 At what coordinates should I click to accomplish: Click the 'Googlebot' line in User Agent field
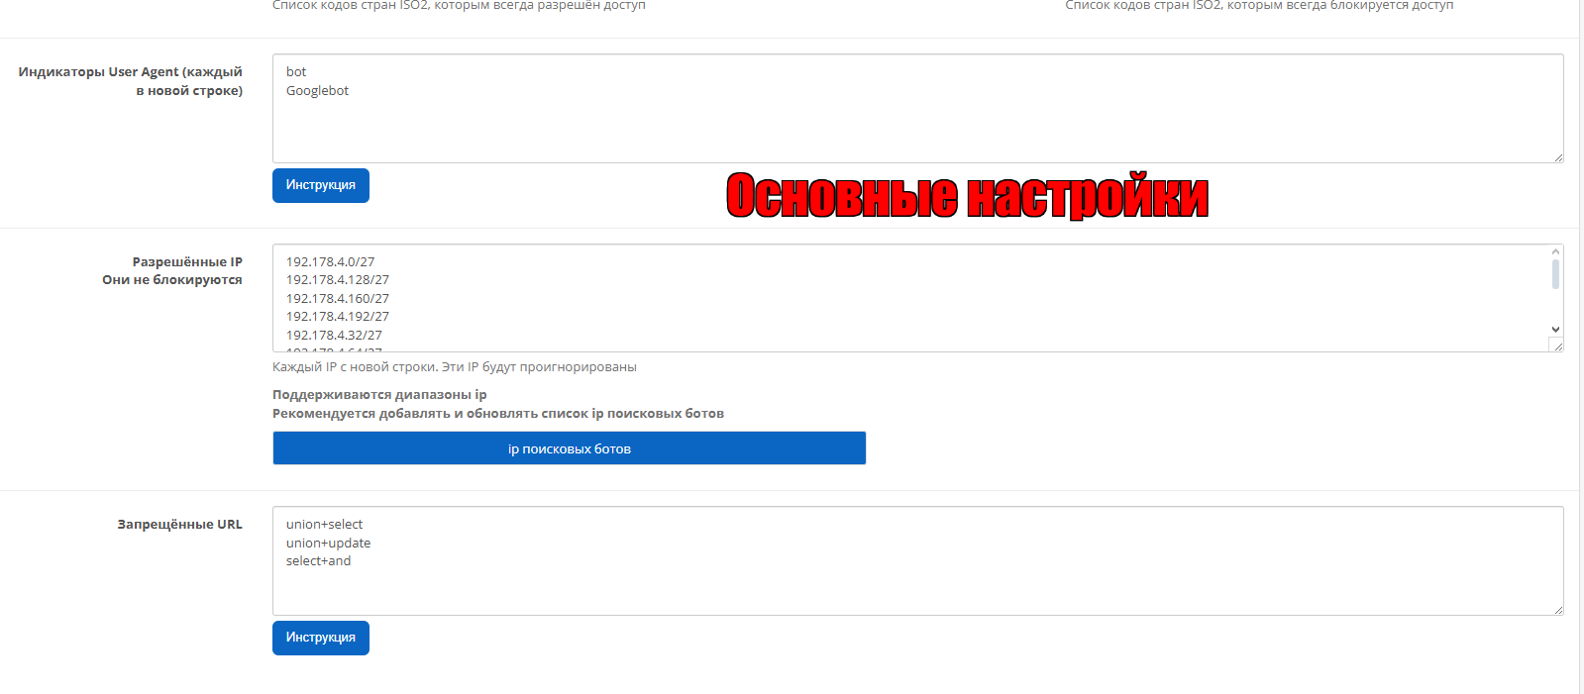(317, 91)
